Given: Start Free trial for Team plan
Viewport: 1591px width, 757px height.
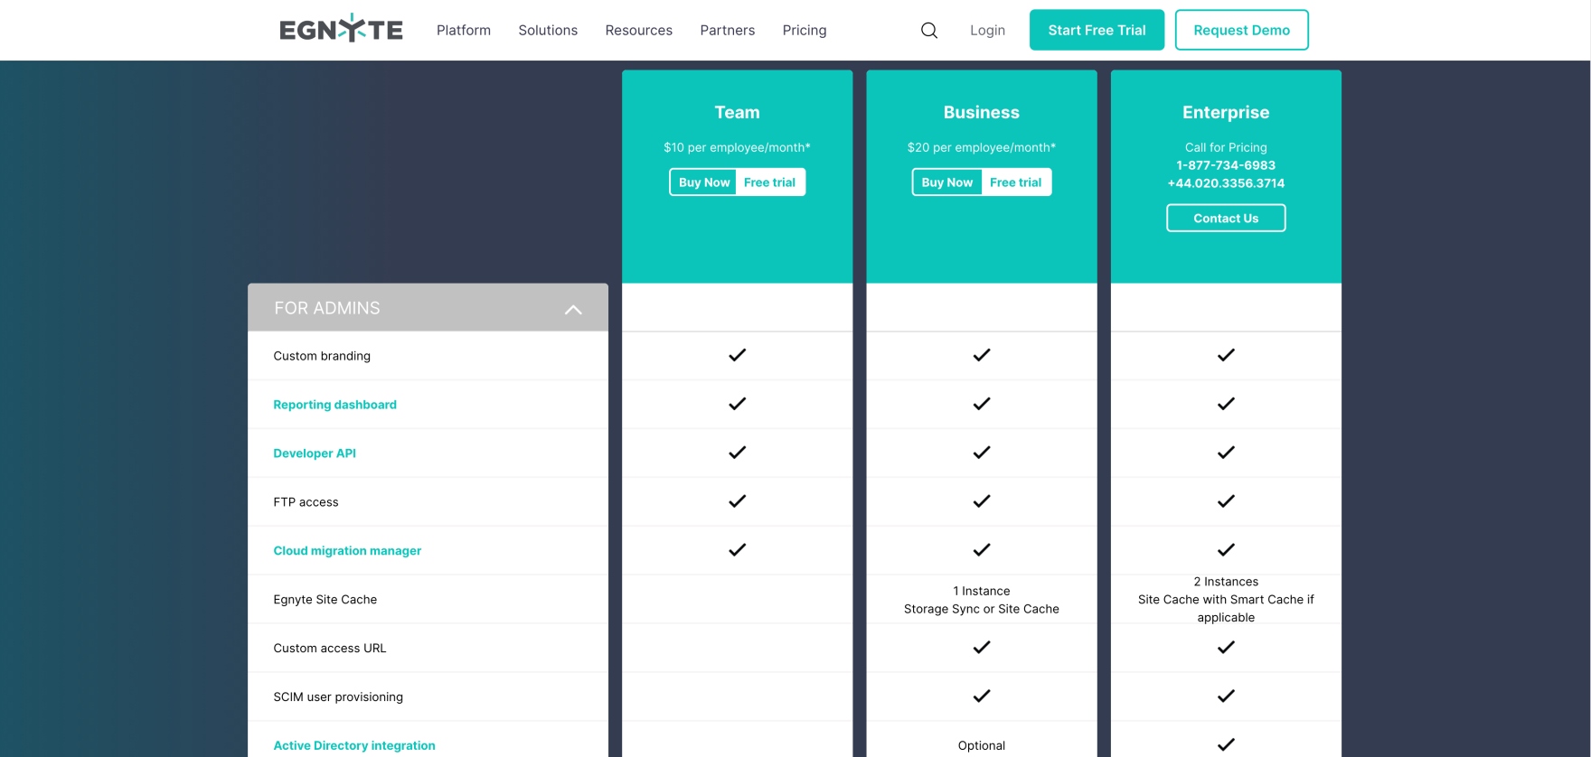Looking at the screenshot, I should point(769,182).
